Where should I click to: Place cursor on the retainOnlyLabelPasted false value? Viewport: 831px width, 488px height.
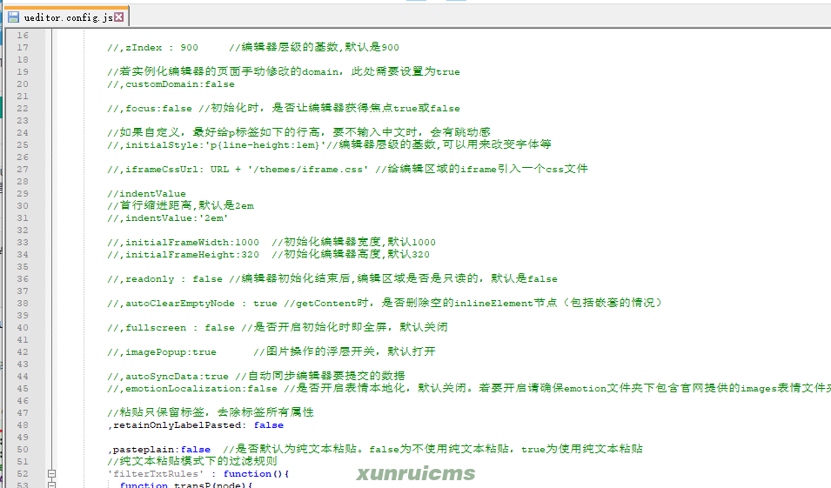pyautogui.click(x=269, y=425)
